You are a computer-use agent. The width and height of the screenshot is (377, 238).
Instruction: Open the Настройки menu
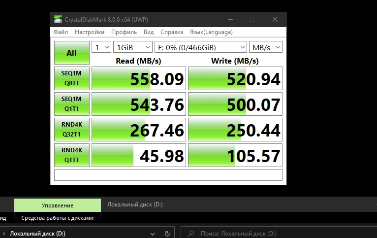[90, 32]
